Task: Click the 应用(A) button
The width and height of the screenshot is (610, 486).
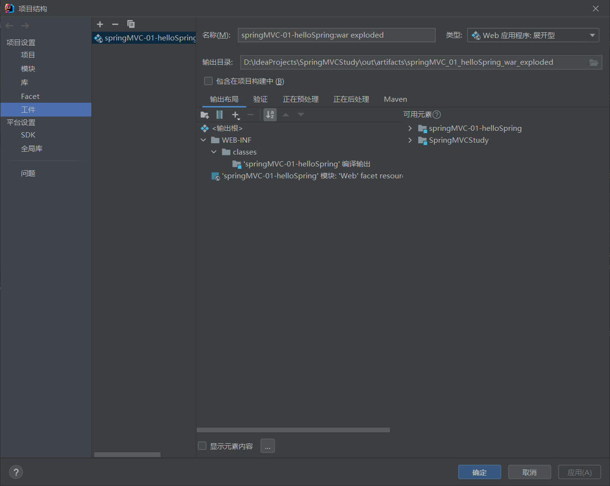Action: click(x=580, y=472)
